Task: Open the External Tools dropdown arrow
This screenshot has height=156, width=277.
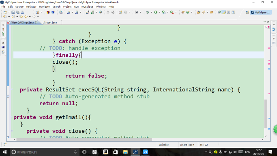Action: pos(176,12)
